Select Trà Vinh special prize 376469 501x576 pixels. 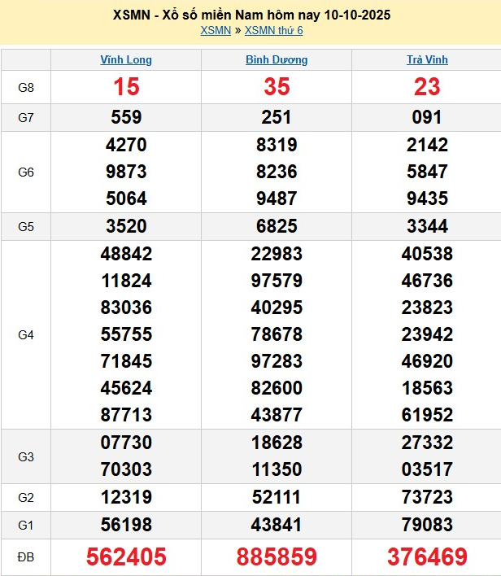427,557
